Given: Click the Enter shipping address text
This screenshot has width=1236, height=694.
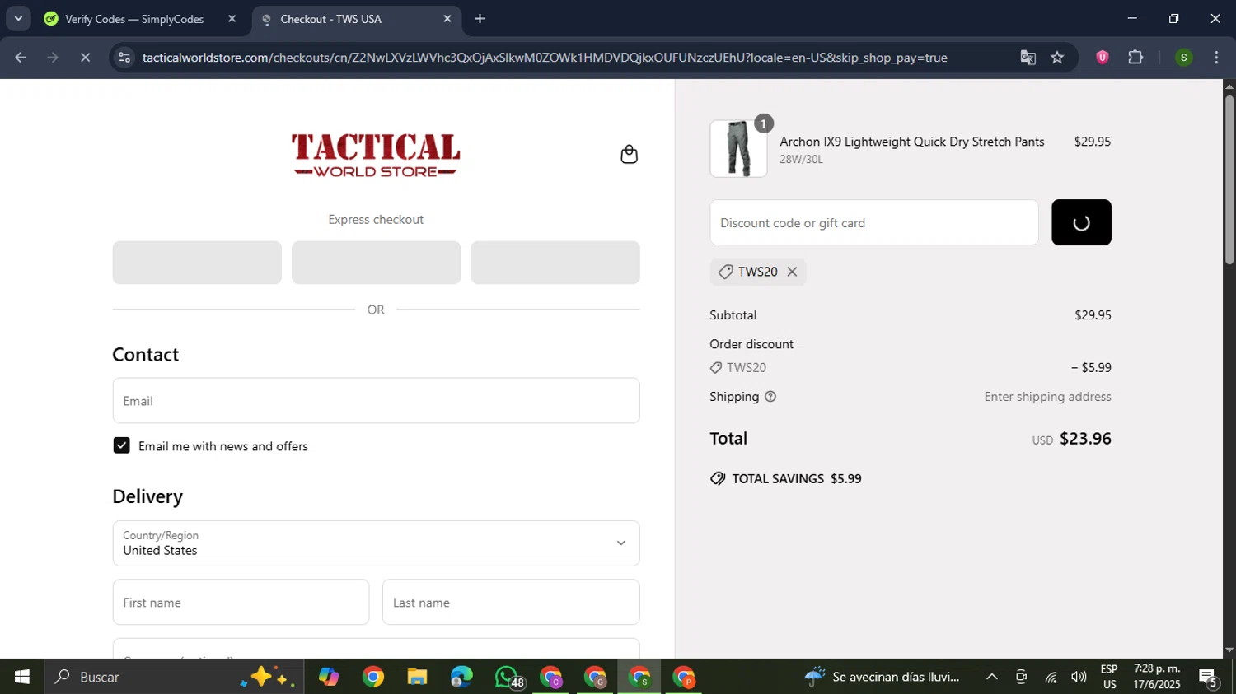Looking at the screenshot, I should [x=1047, y=397].
